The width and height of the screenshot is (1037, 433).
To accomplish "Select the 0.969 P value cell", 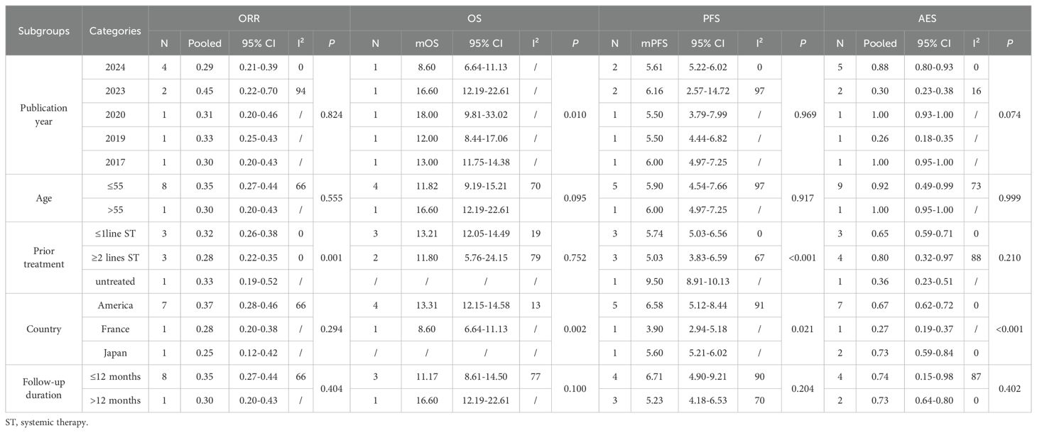I will click(x=803, y=114).
